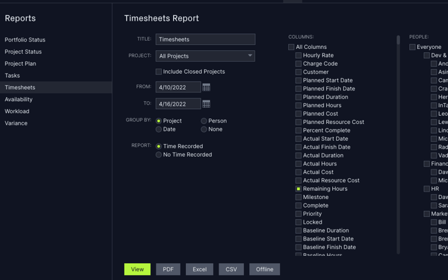The image size is (448, 280).
Task: Enable the Priority column
Action: click(x=298, y=214)
